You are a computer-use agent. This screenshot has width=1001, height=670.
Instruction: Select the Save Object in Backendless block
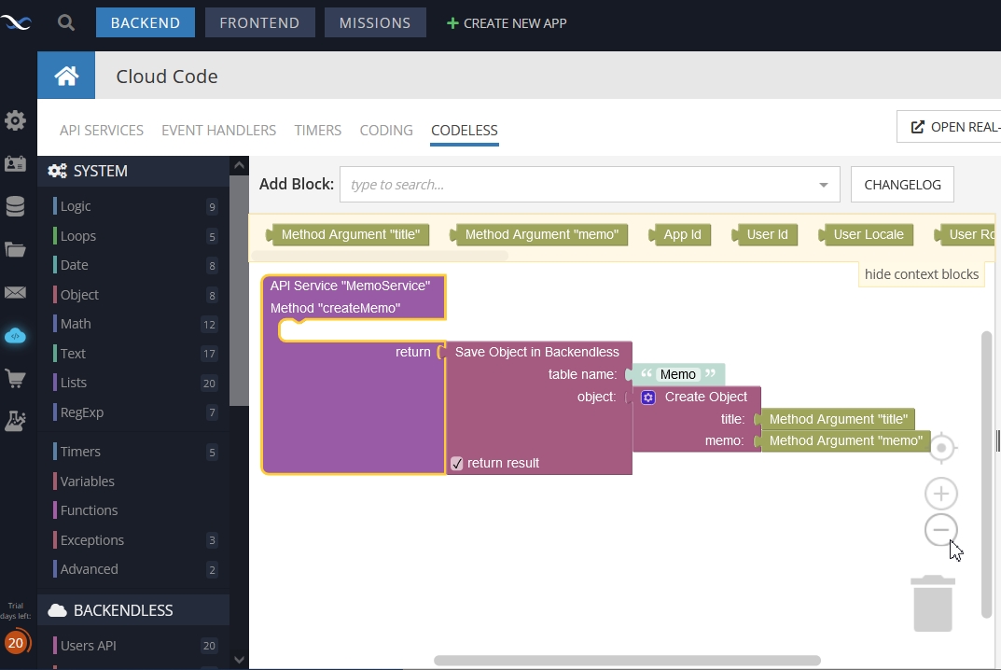537,352
